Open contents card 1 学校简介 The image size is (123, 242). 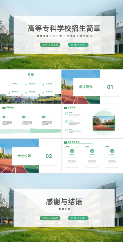tap(14, 85)
